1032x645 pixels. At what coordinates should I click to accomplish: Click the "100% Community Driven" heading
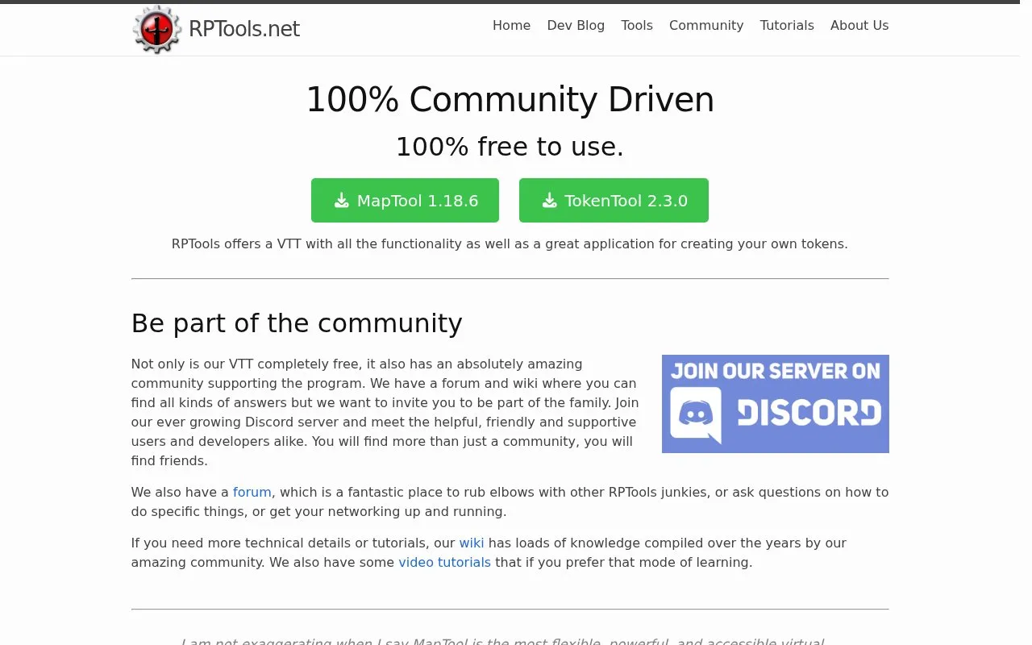point(510,100)
